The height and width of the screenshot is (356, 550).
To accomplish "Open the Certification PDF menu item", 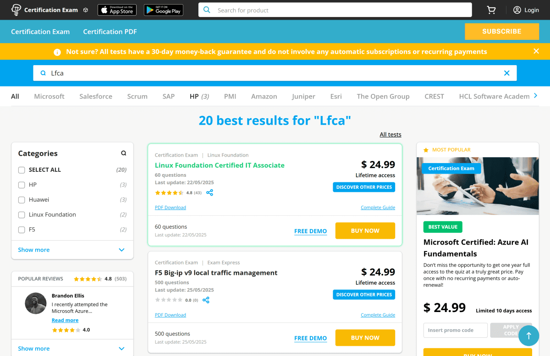I will click(x=110, y=32).
